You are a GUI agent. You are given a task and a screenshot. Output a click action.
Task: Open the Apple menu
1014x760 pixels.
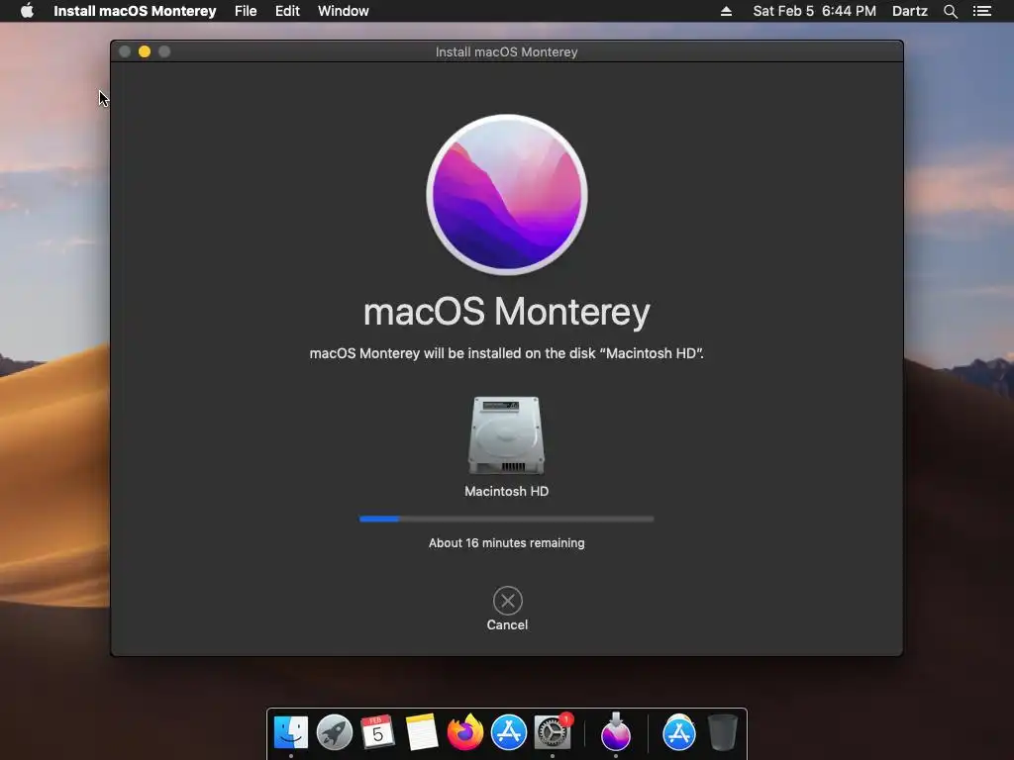point(27,11)
